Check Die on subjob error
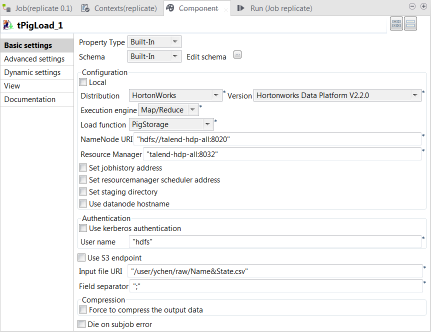The image size is (431, 332). pos(81,324)
